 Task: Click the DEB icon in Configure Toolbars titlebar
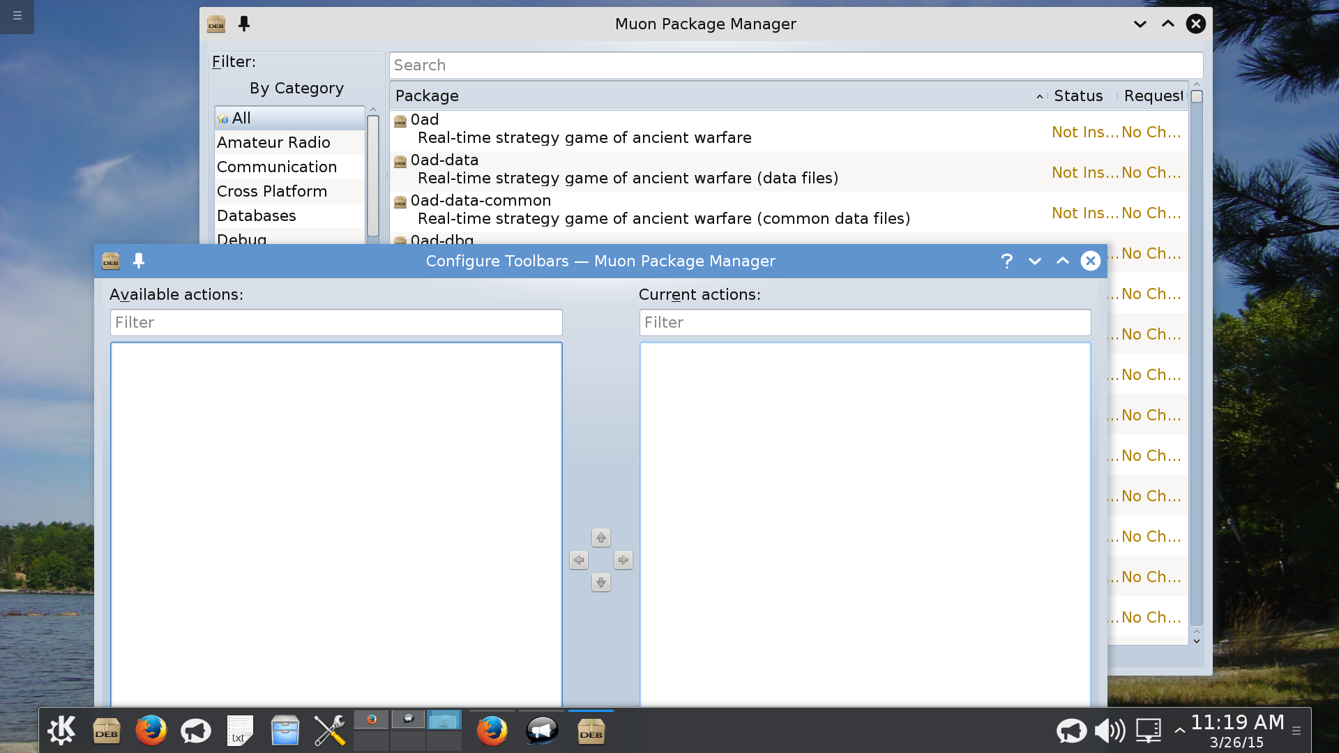pos(111,261)
